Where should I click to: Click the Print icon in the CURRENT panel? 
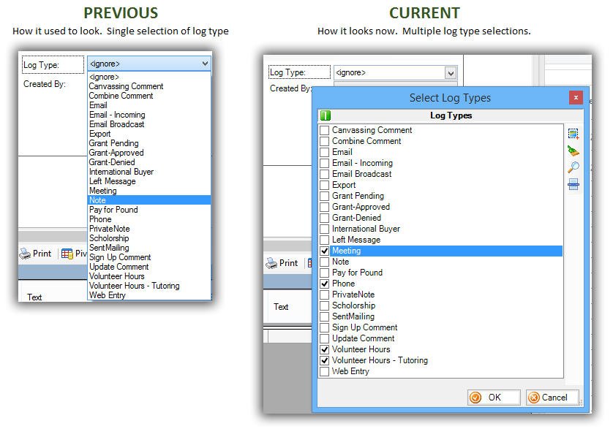click(271, 263)
